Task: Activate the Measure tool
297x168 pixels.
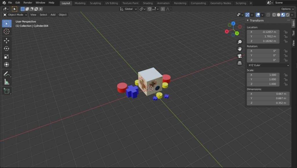Action: point(7,82)
